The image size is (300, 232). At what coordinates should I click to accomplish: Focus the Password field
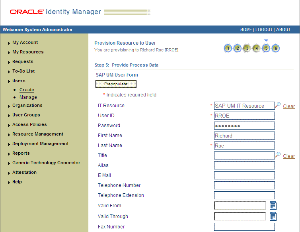point(244,126)
